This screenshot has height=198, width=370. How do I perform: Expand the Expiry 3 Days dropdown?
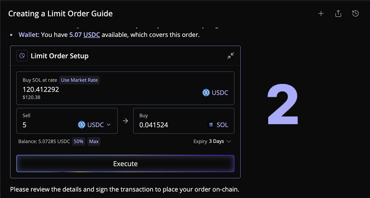point(212,141)
